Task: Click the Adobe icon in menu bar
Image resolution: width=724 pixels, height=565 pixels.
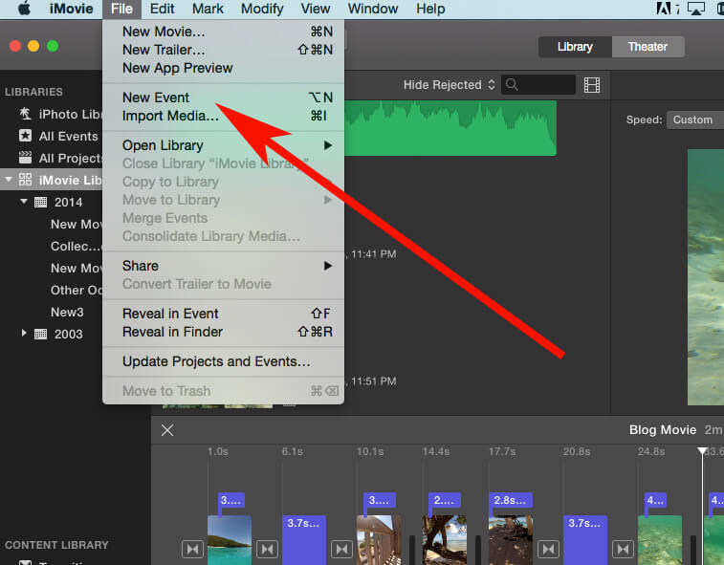Action: 664,9
